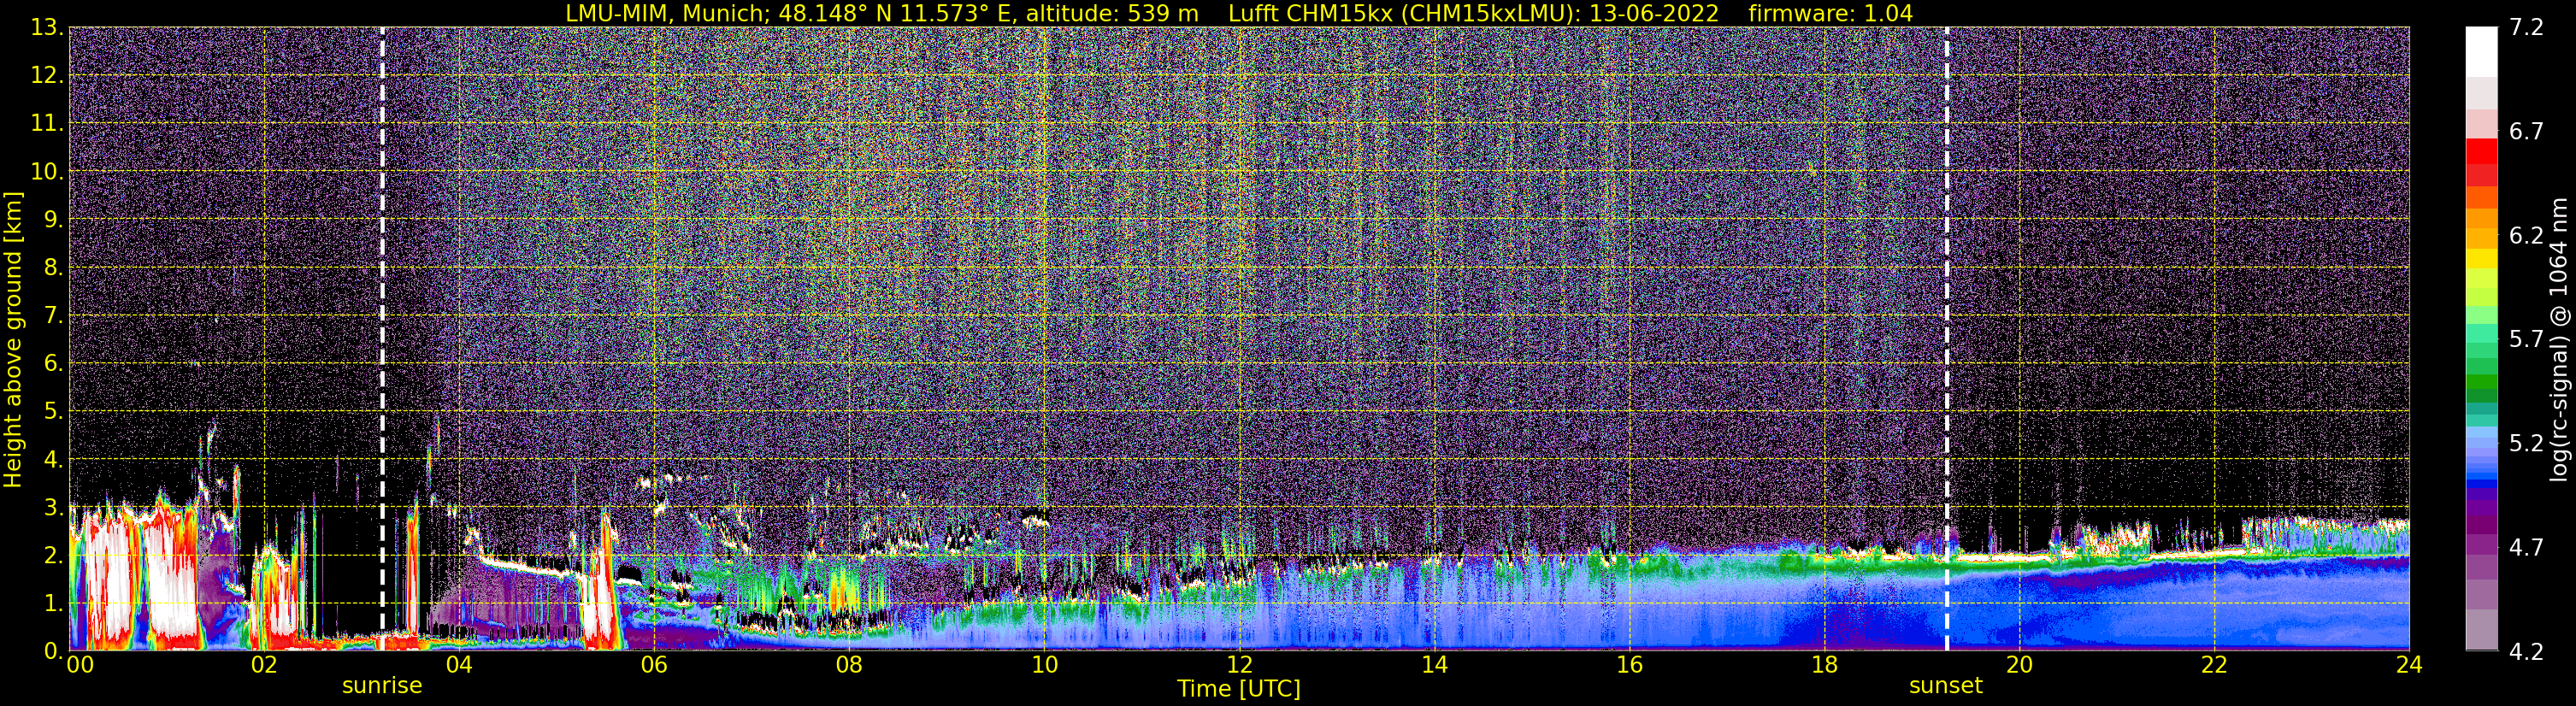Click the colorbar value 4.2
The image size is (2576, 706).
point(2526,652)
